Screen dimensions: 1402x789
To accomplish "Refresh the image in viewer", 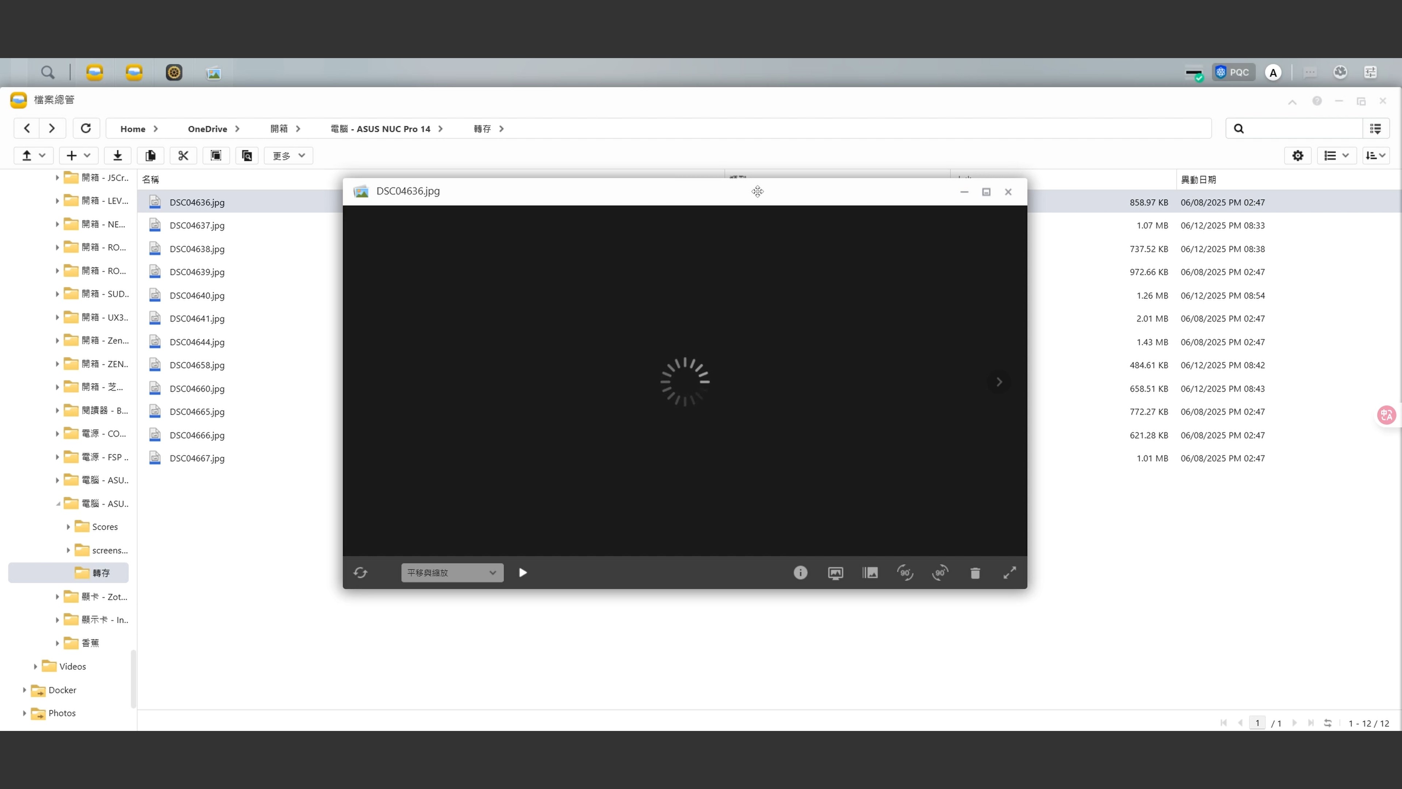I will tap(360, 573).
